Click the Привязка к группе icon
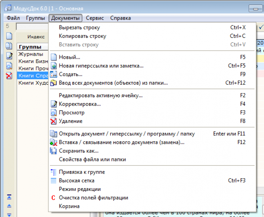Image resolution: width=264 pixels, height=217 pixels. pos(54,172)
